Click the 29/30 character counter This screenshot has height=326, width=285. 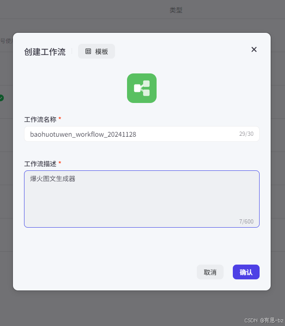(x=246, y=134)
